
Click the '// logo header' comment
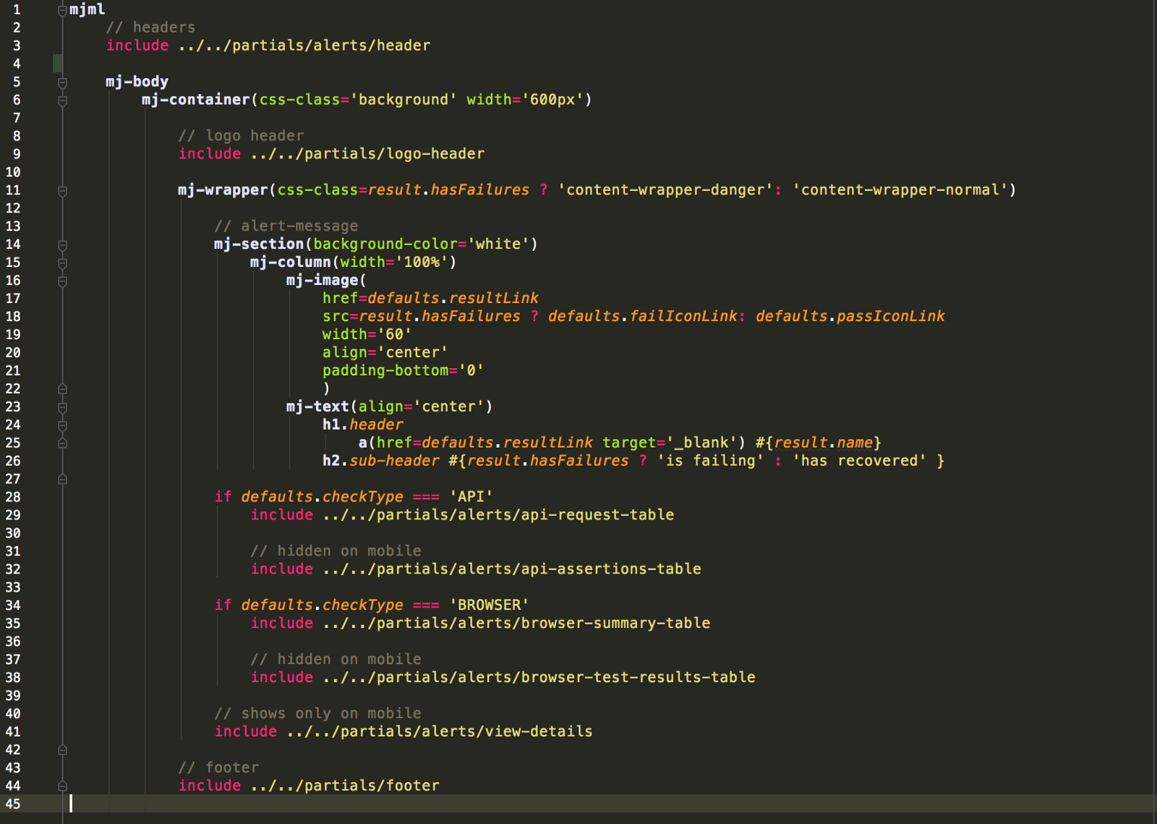tap(241, 136)
